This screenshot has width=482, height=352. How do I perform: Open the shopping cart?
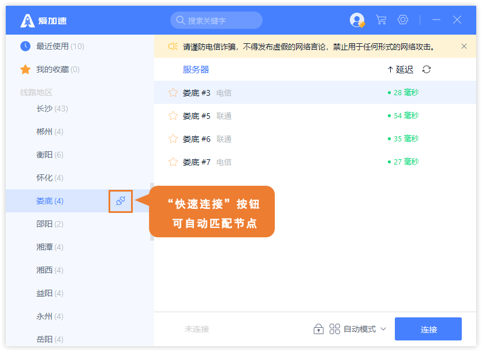(381, 20)
